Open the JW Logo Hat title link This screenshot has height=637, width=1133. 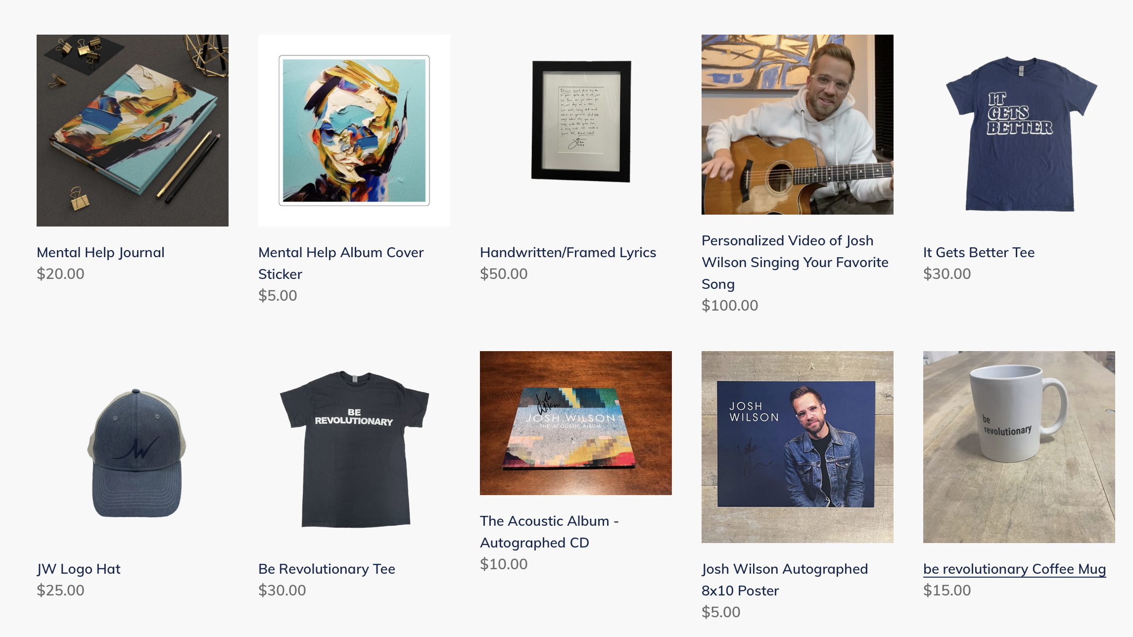point(79,569)
